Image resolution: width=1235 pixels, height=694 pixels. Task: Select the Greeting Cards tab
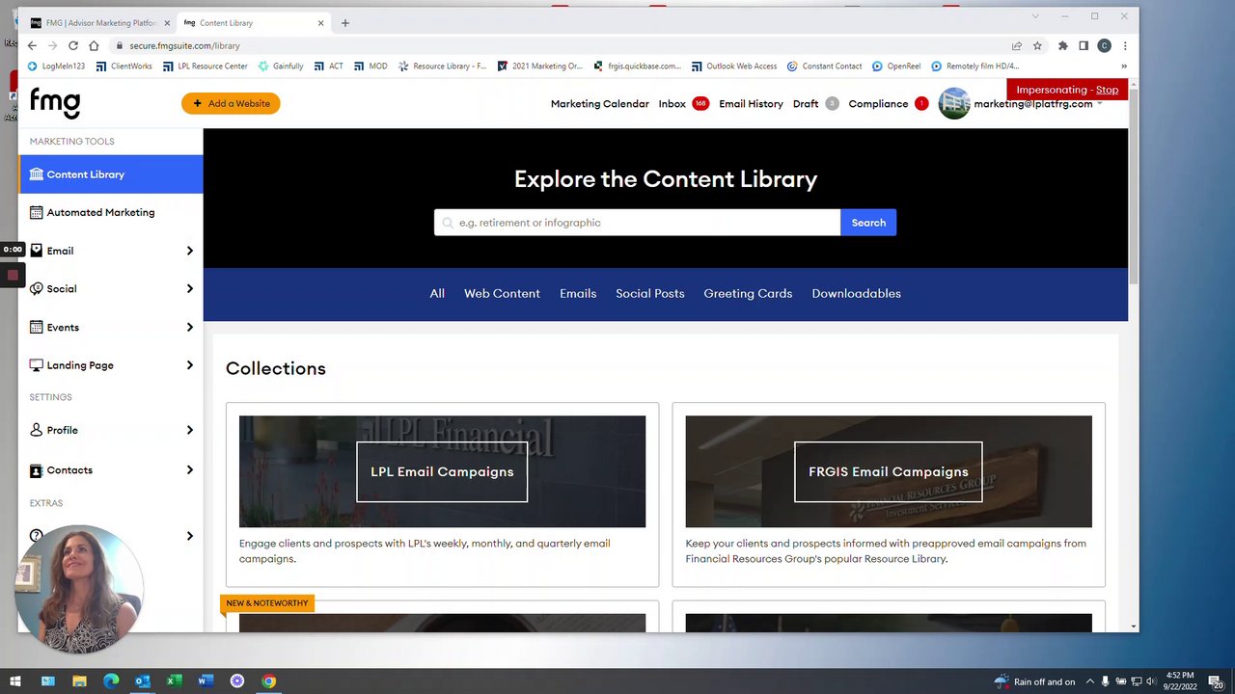pyautogui.click(x=748, y=294)
